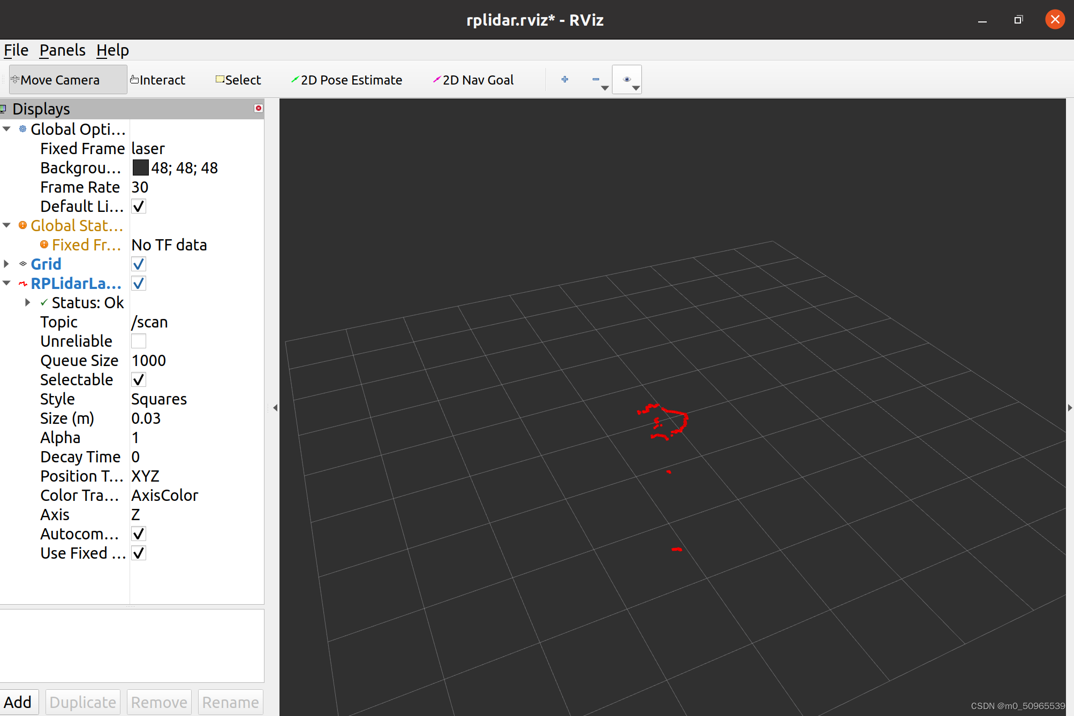Open the File menu
This screenshot has width=1074, height=716.
pyautogui.click(x=16, y=50)
